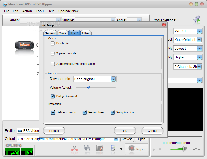207x159 pixels.
Task: Click the profile settings gear icon
Action: (197, 19)
